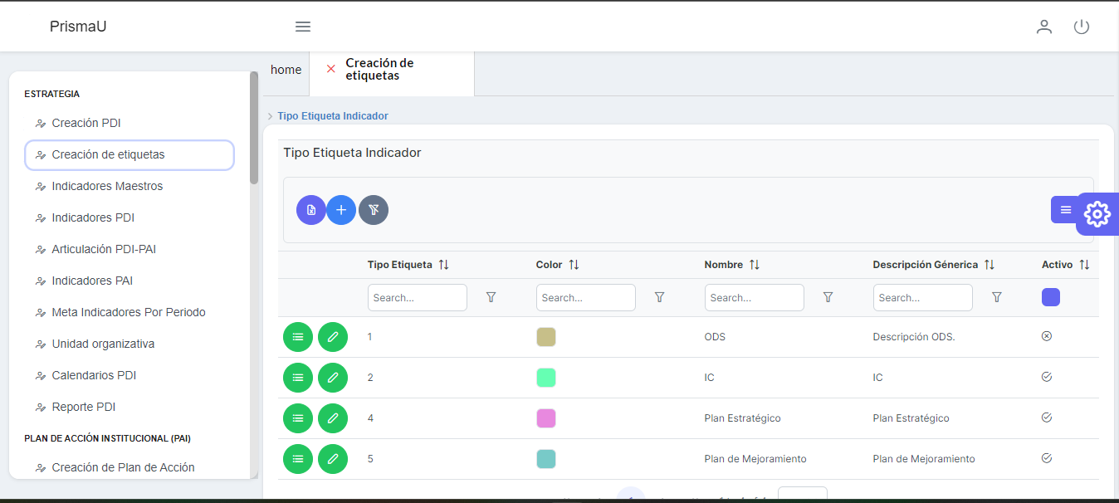This screenshot has width=1119, height=503.
Task: Click the clear filters toolbar icon
Action: click(374, 210)
